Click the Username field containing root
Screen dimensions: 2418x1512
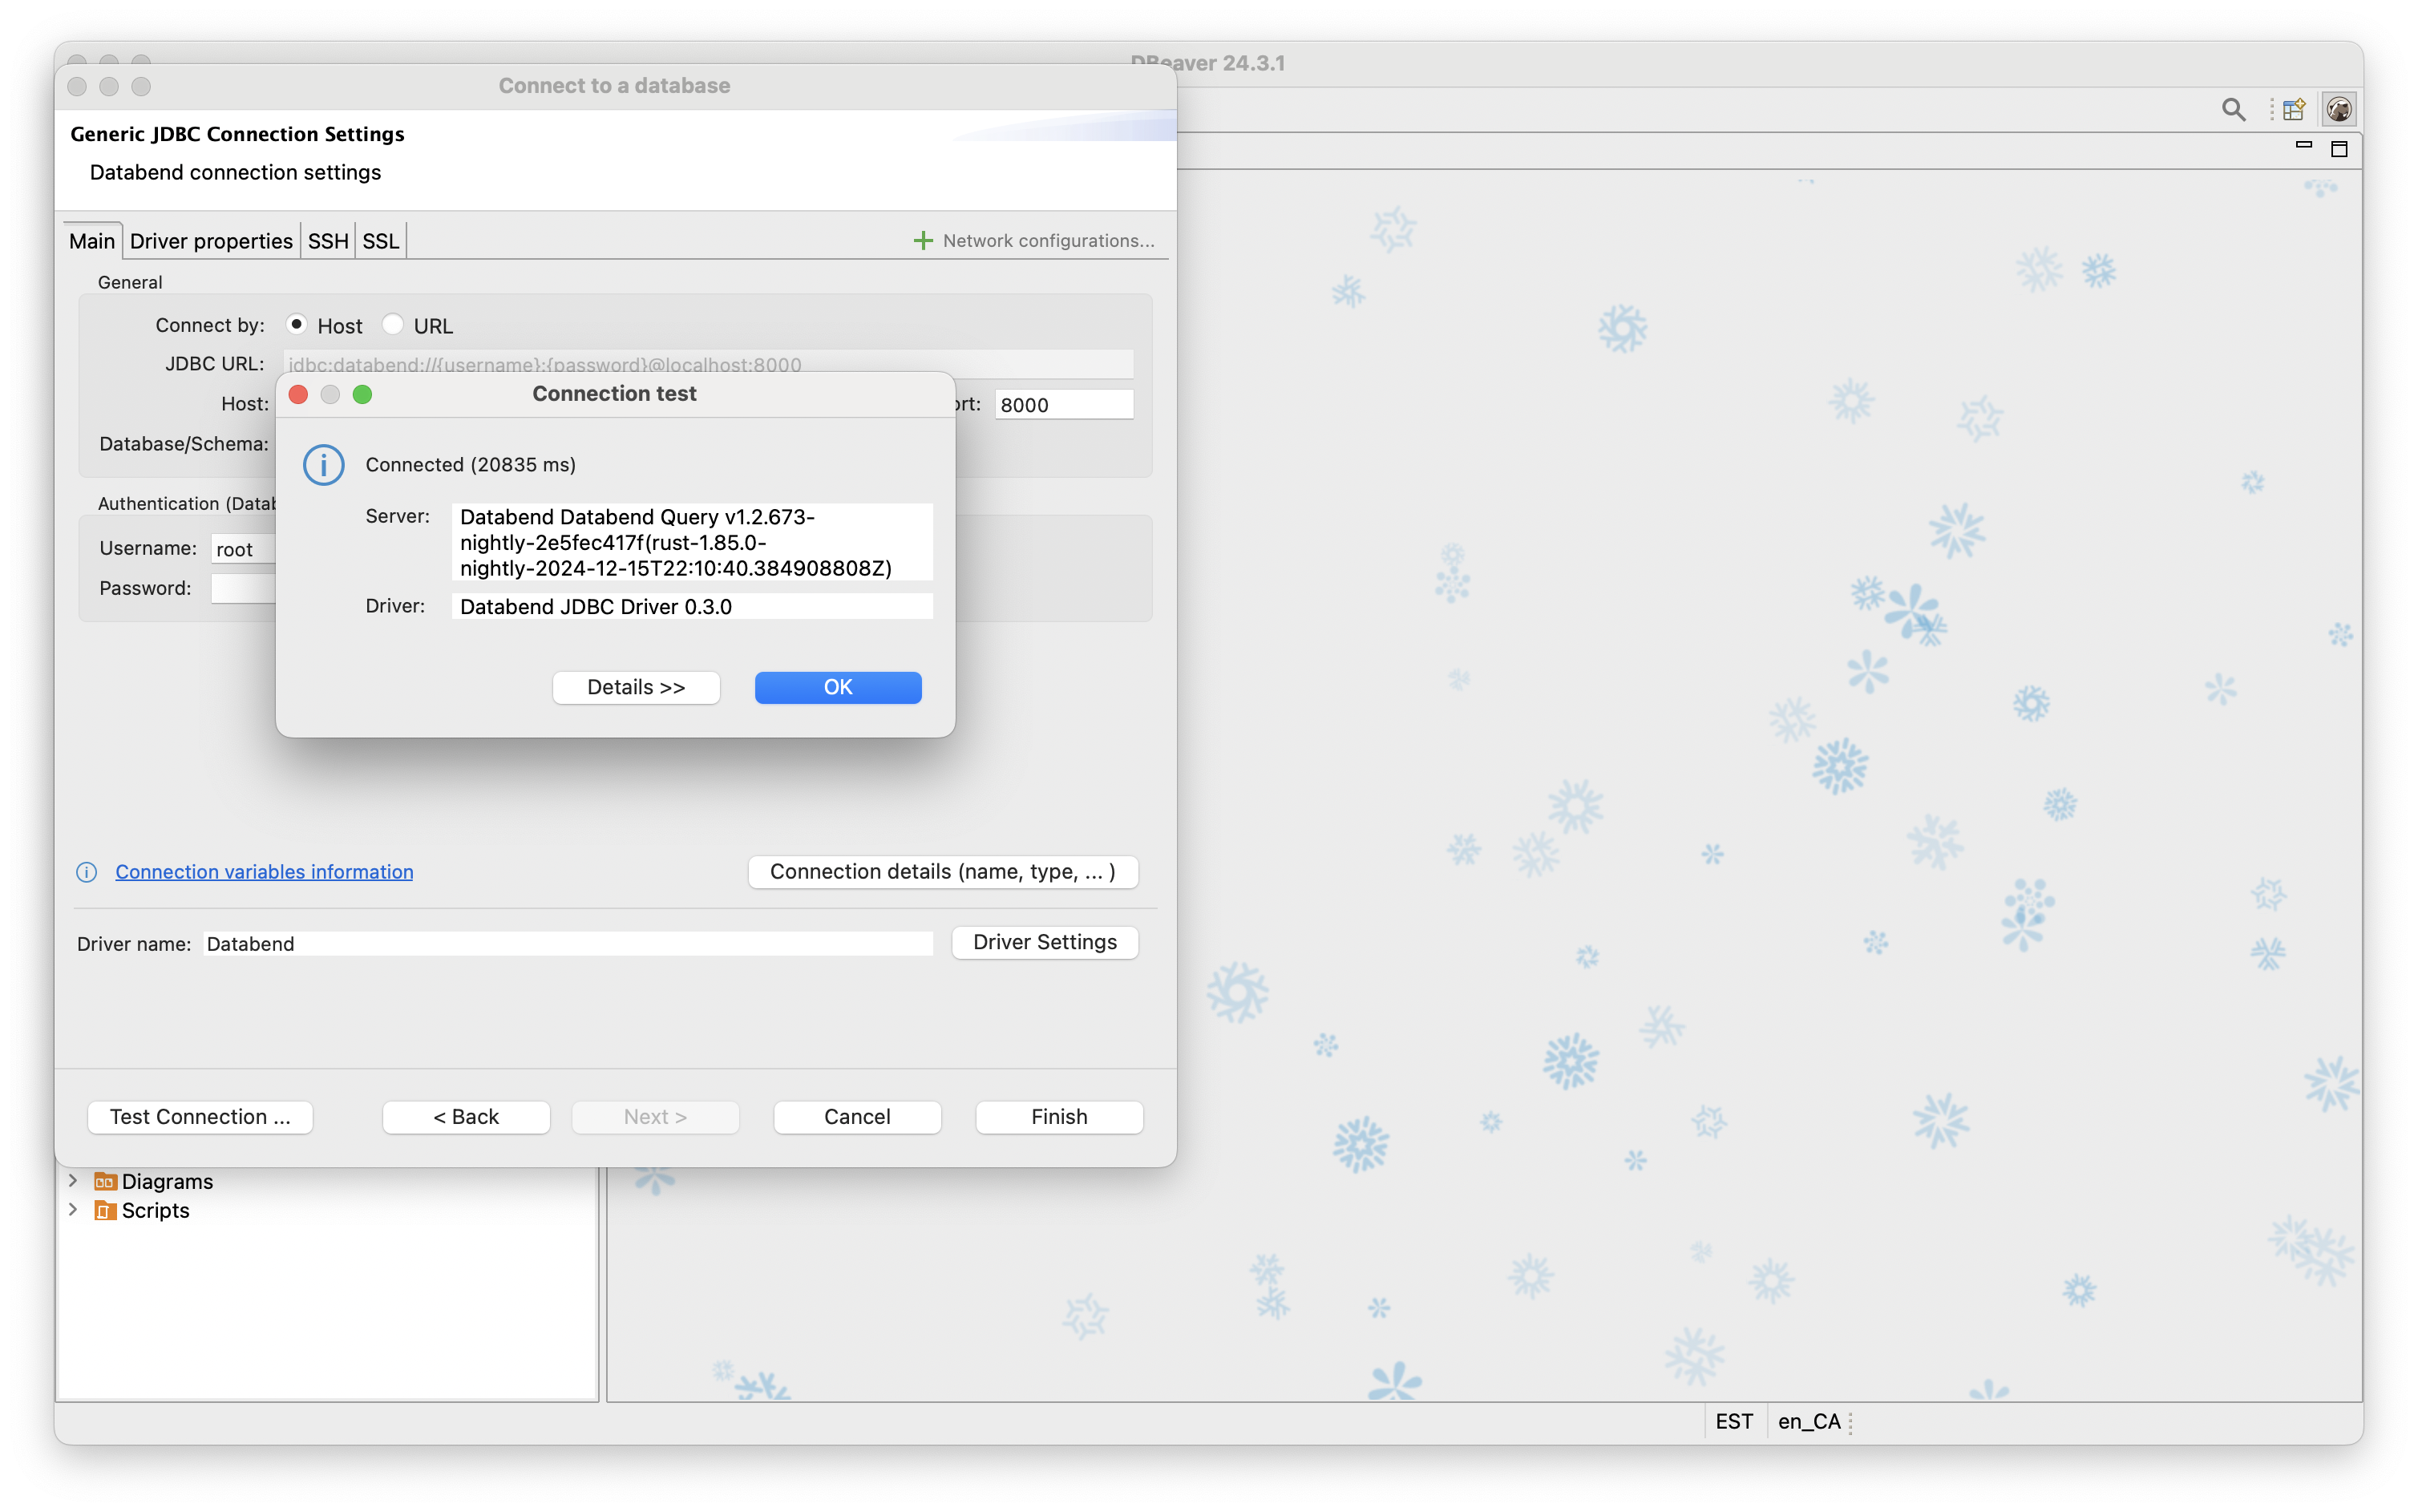[x=243, y=549]
